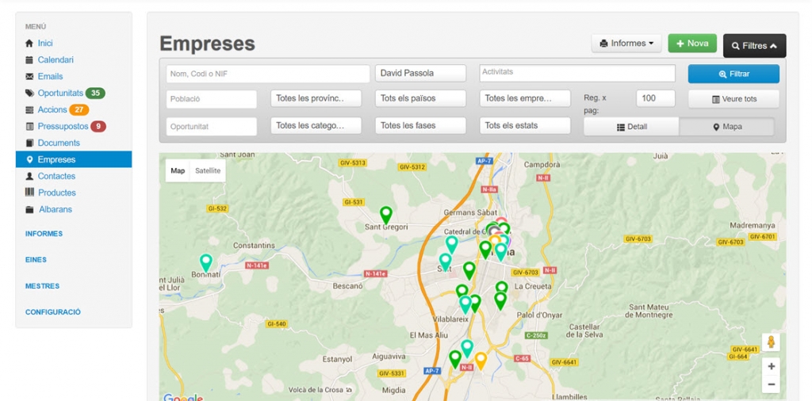The height and width of the screenshot is (401, 812).
Task: Switch the map to Satellite view
Action: click(208, 170)
